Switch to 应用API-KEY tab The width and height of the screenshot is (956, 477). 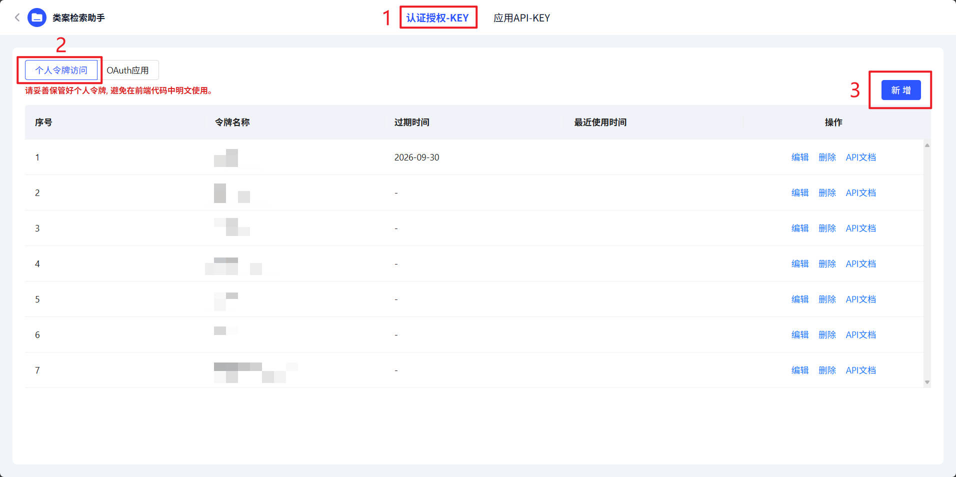pyautogui.click(x=521, y=18)
